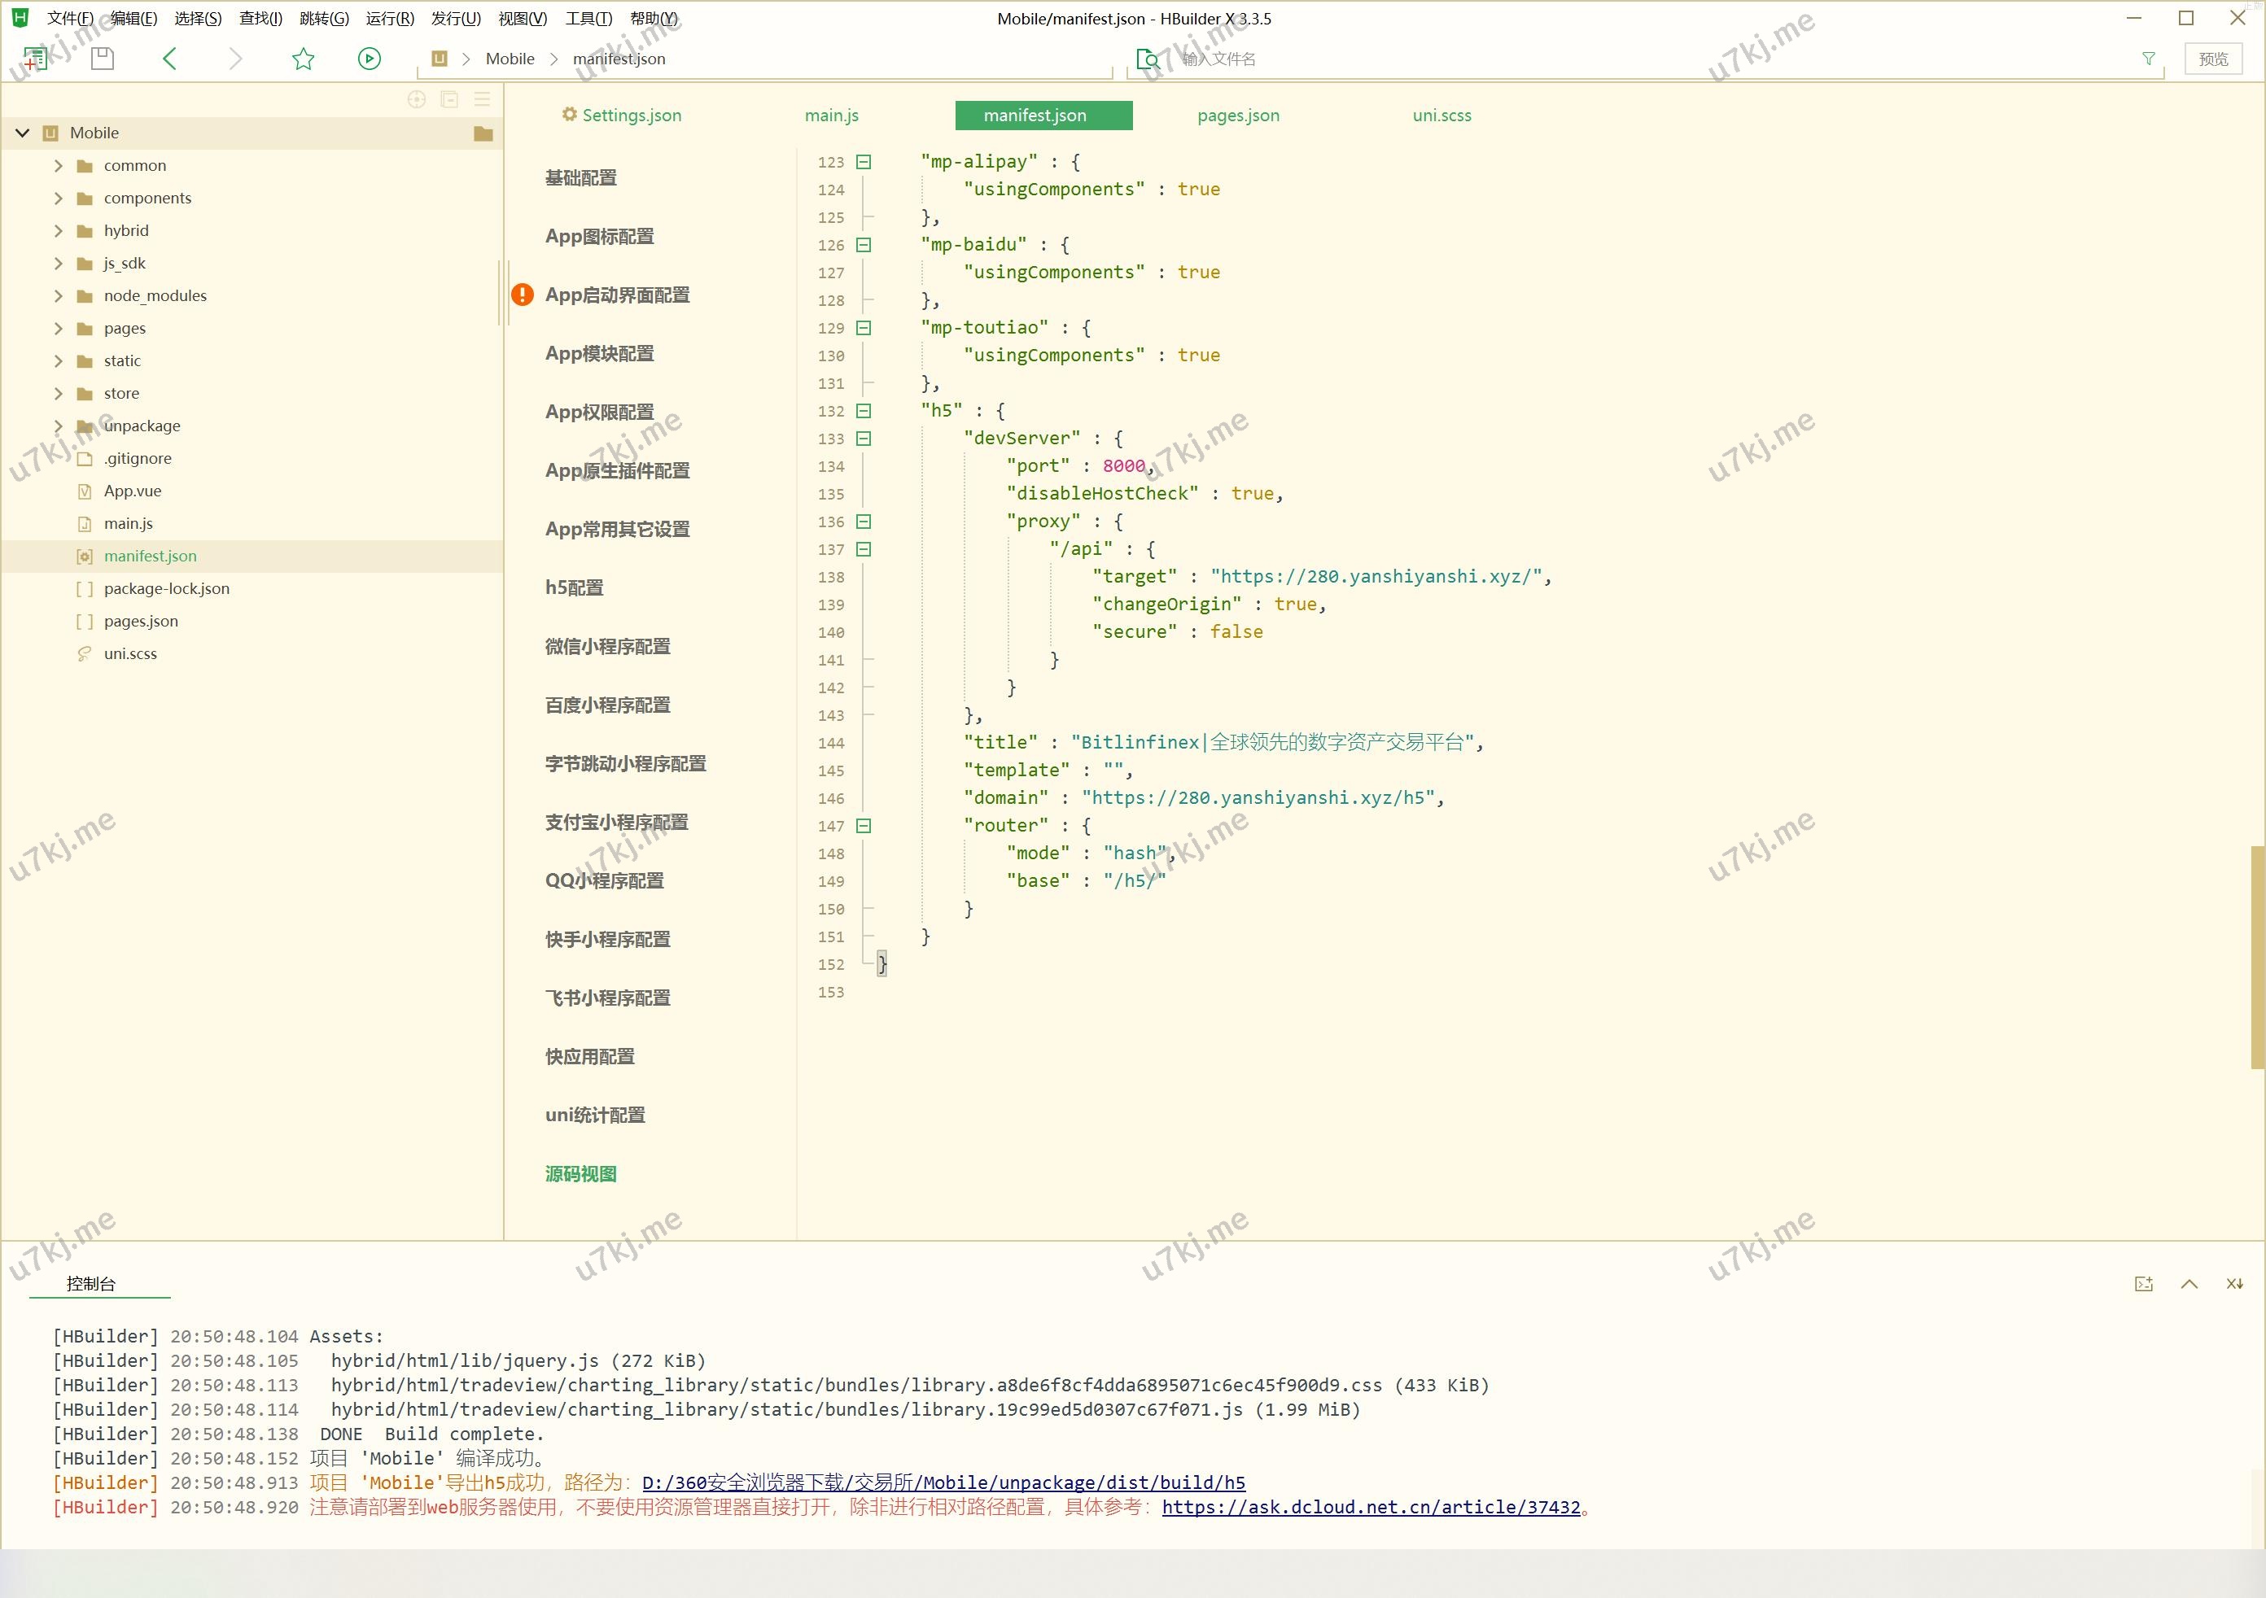
Task: Open the 运行(R) menu
Action: pyautogui.click(x=389, y=18)
